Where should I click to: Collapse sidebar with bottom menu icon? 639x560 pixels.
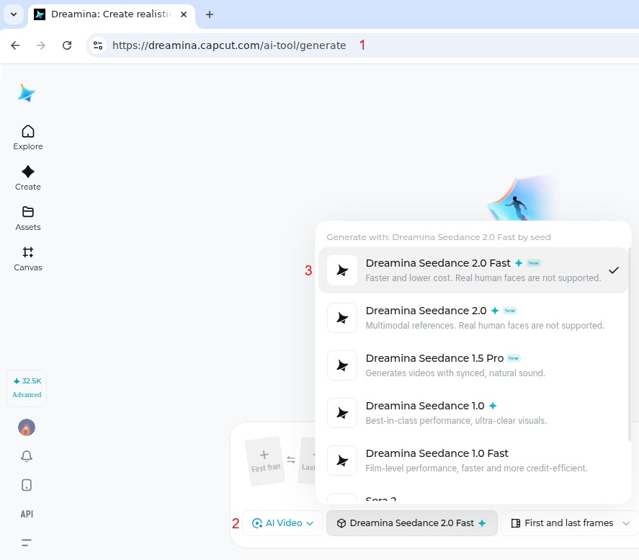27,543
